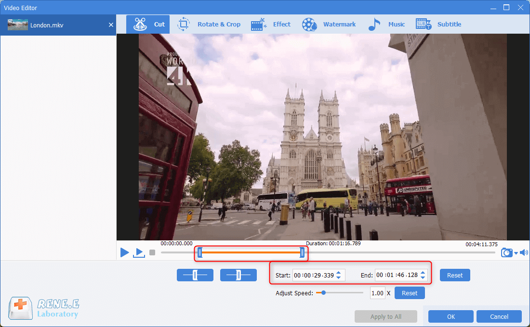This screenshot has width=530, height=327.
Task: Click the Music note icon
Action: point(374,25)
